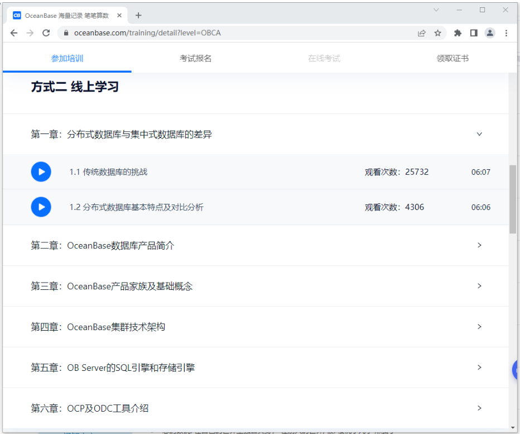Click the browser profile avatar icon

(x=490, y=33)
